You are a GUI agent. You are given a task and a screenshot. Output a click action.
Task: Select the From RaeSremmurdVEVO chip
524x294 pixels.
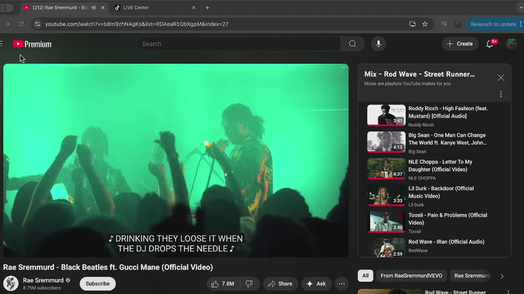(411, 276)
